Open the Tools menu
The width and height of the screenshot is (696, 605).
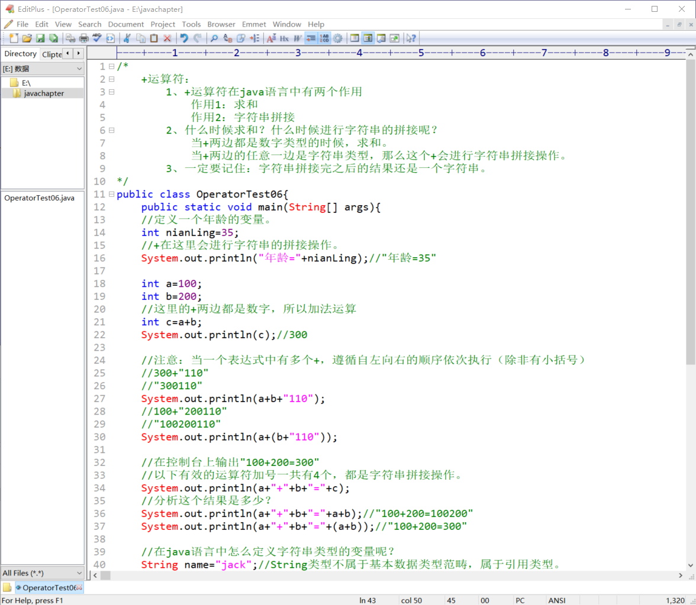point(191,24)
